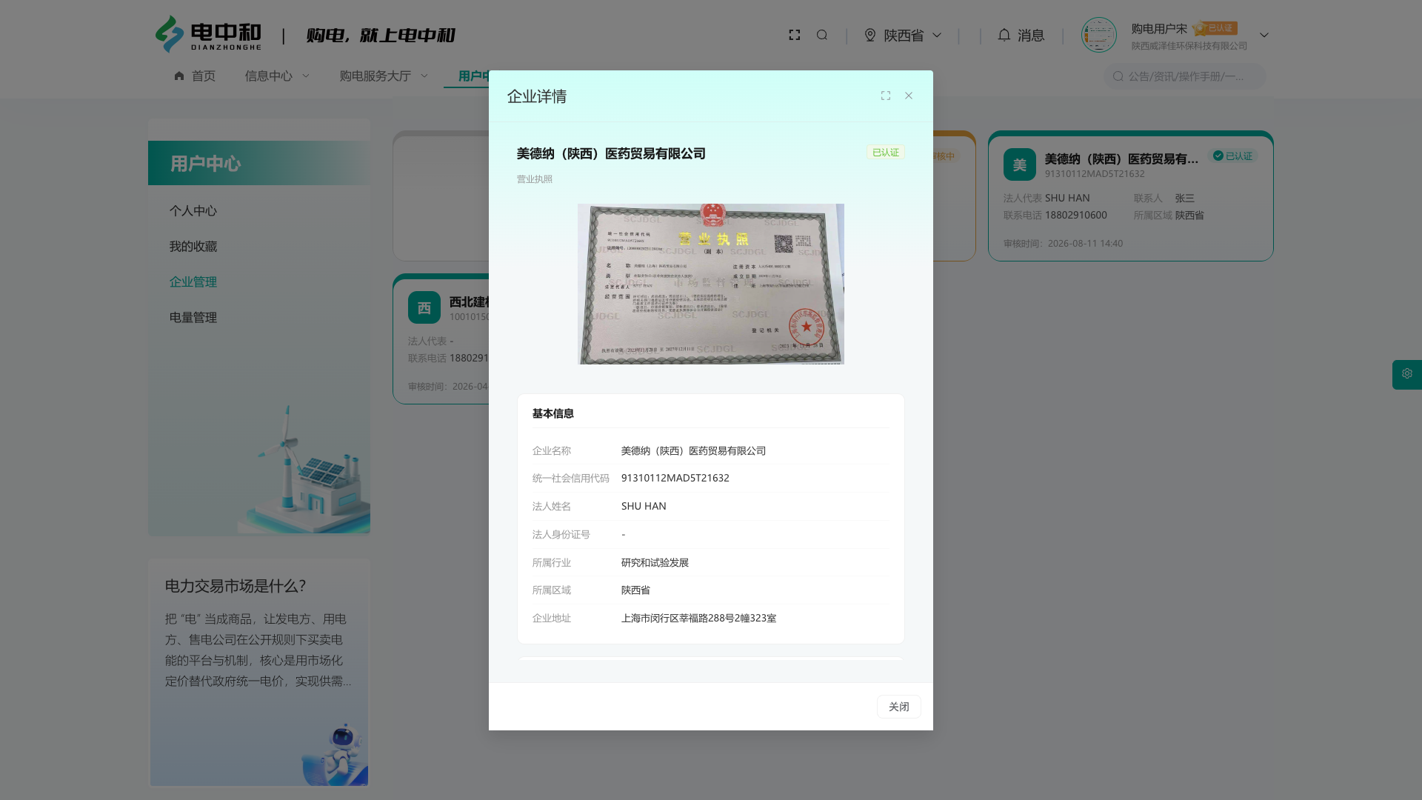Screen dimensions: 1422x800
Task: Click 已认证 status on 美德纳 card
Action: point(1233,156)
